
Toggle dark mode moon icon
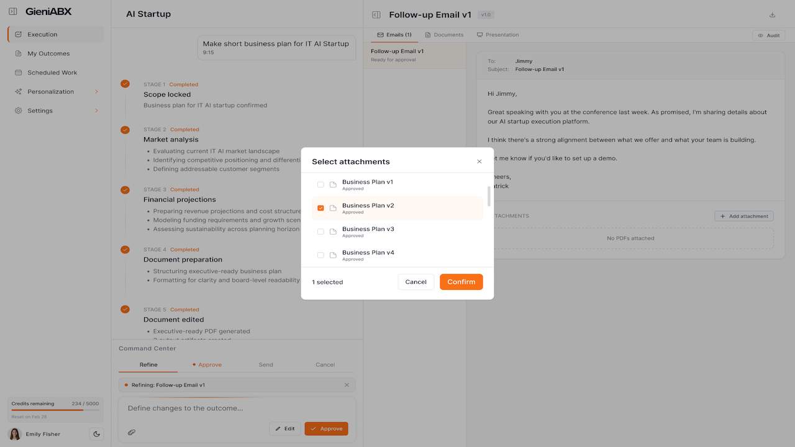point(96,434)
